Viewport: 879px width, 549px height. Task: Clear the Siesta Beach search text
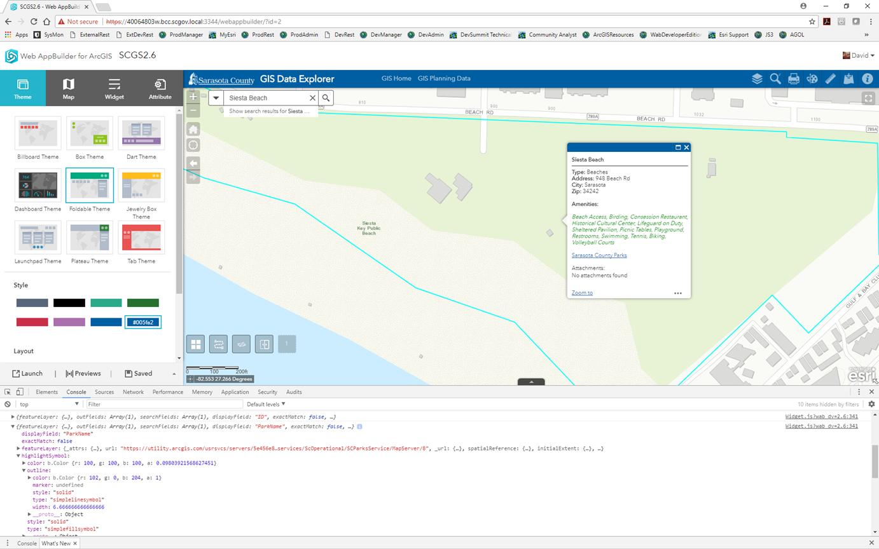312,98
